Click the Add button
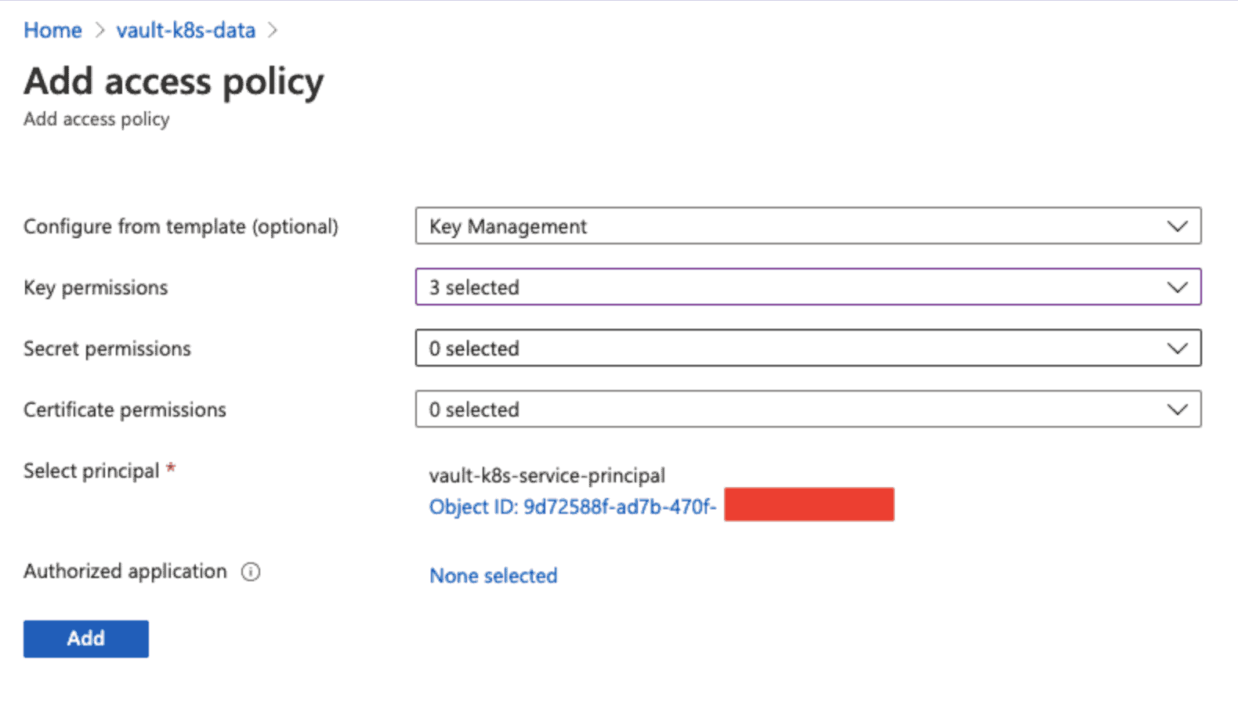This screenshot has width=1238, height=708. (x=86, y=638)
